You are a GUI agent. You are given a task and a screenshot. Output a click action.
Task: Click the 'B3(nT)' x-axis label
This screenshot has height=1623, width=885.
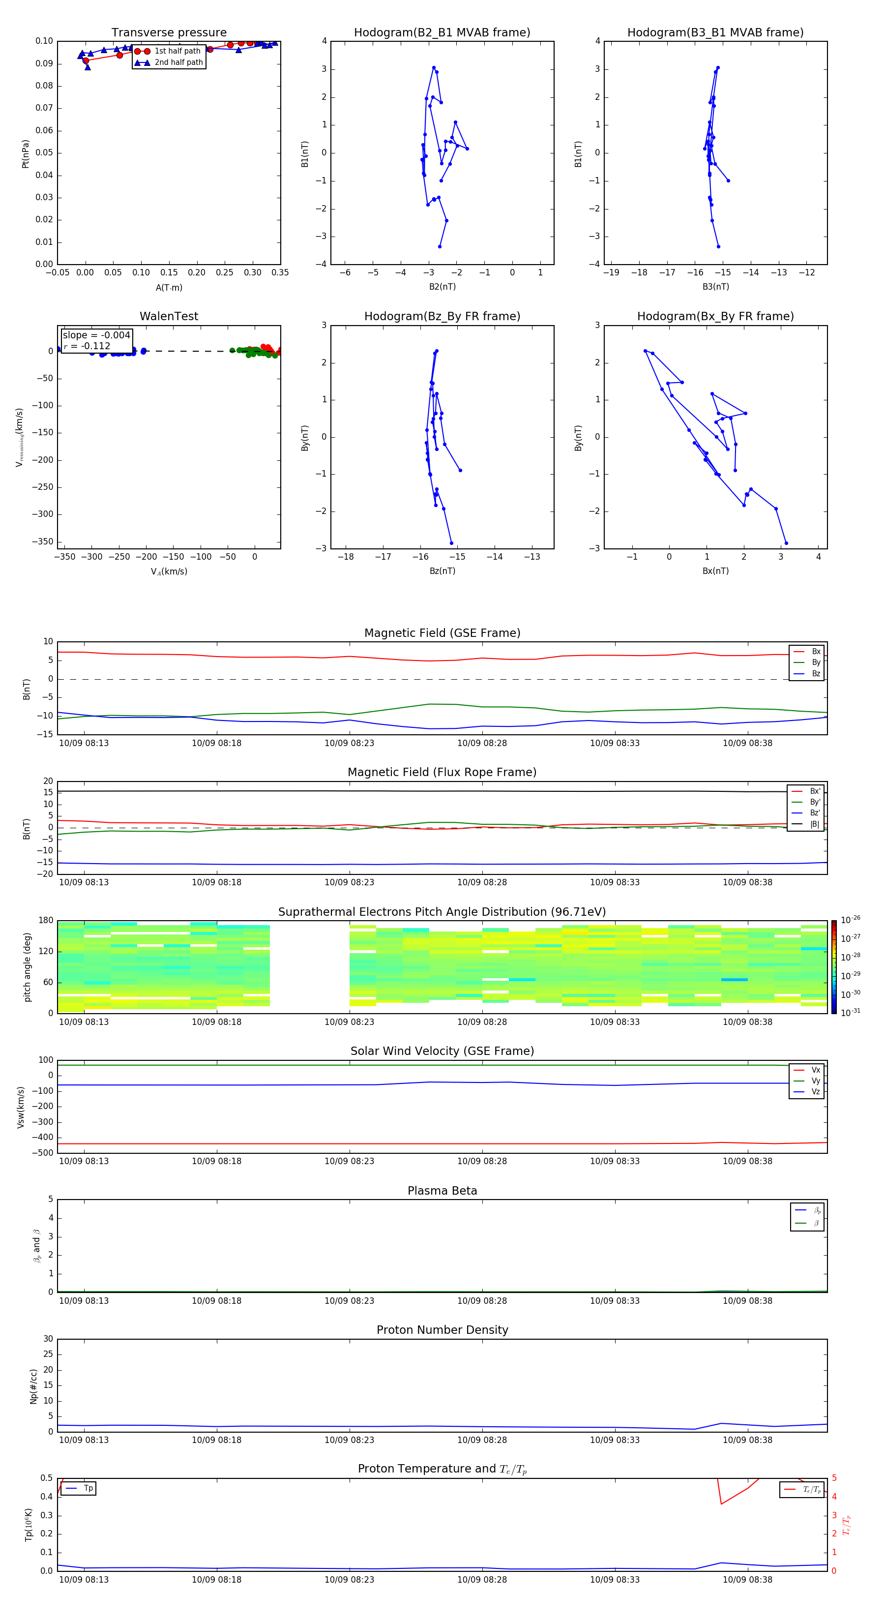[x=715, y=287]
